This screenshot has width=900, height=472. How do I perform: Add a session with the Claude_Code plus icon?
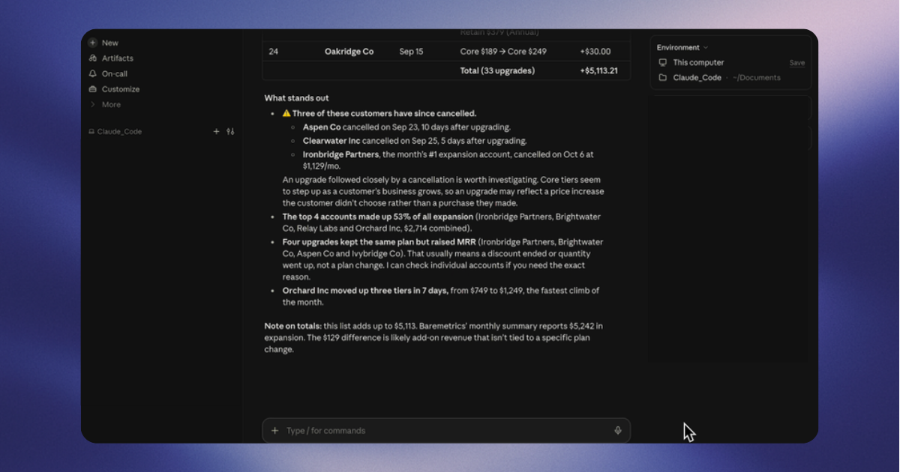pyautogui.click(x=217, y=131)
